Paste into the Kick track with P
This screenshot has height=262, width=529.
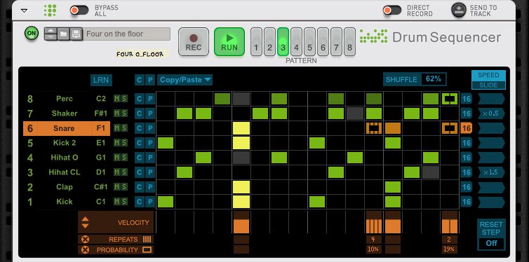tap(150, 202)
